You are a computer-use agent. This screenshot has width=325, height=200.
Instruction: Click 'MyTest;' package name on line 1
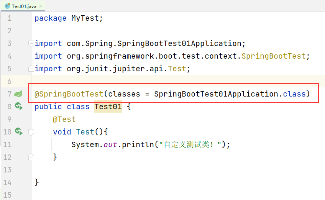point(87,18)
